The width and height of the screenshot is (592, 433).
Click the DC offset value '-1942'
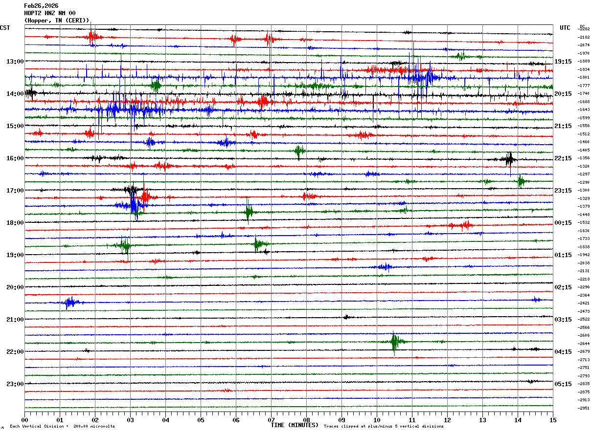(584, 255)
